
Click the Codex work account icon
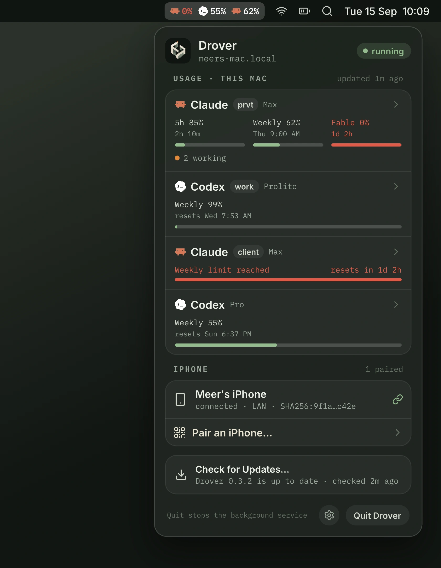pos(180,186)
